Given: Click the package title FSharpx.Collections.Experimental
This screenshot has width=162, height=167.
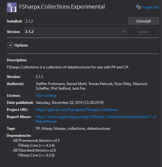Looking at the screenshot, I should [62, 7].
